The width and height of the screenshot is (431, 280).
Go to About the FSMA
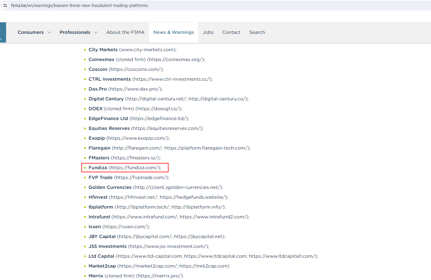coord(125,32)
